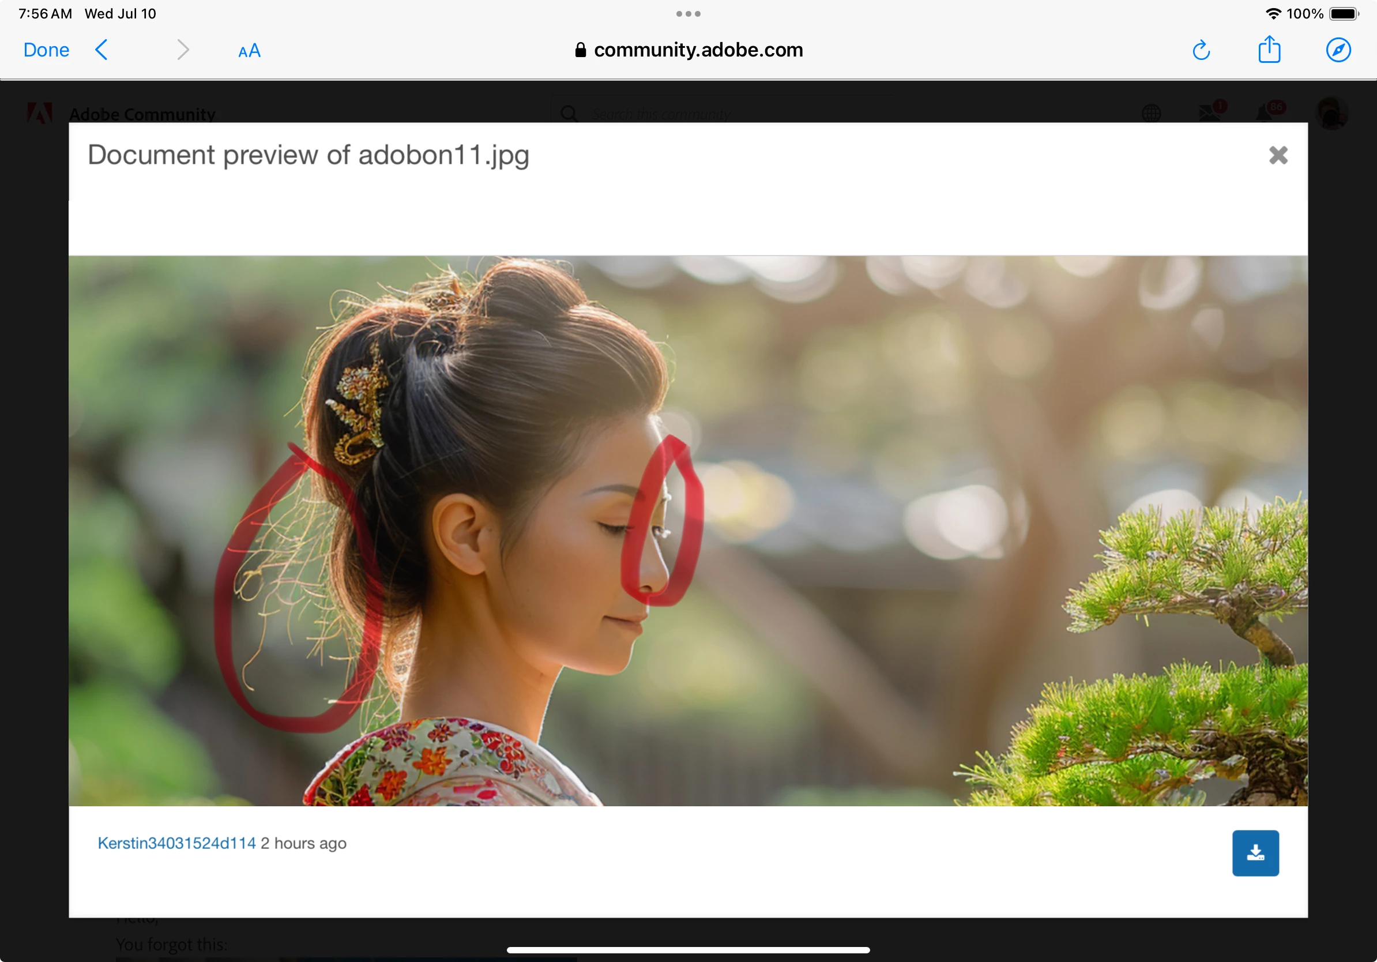Go back with the back chevron
The height and width of the screenshot is (962, 1377).
click(x=102, y=50)
